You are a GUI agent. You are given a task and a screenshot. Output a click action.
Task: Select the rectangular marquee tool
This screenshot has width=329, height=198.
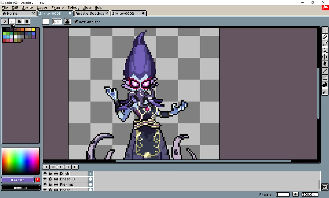pyautogui.click(x=325, y=30)
